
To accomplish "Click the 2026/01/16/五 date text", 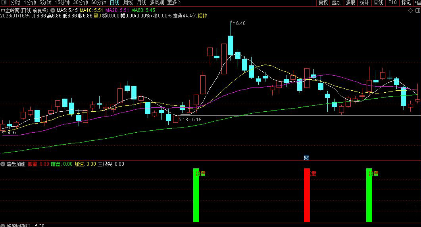I will point(15,16).
